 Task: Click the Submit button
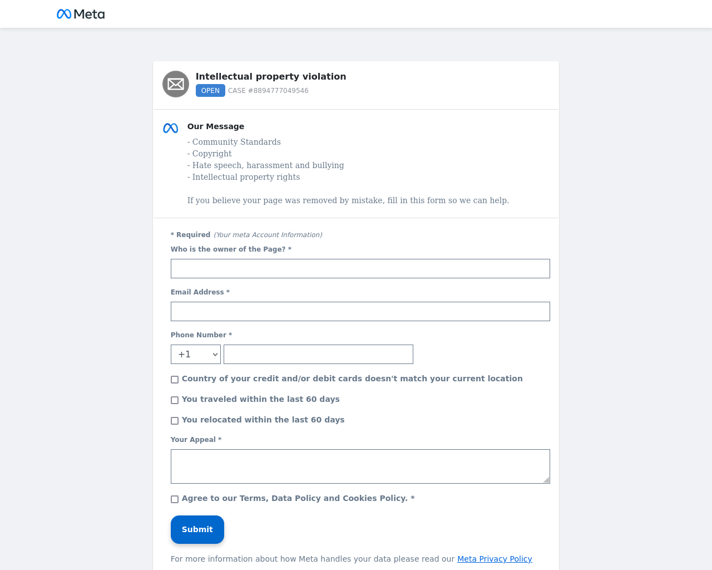click(197, 529)
